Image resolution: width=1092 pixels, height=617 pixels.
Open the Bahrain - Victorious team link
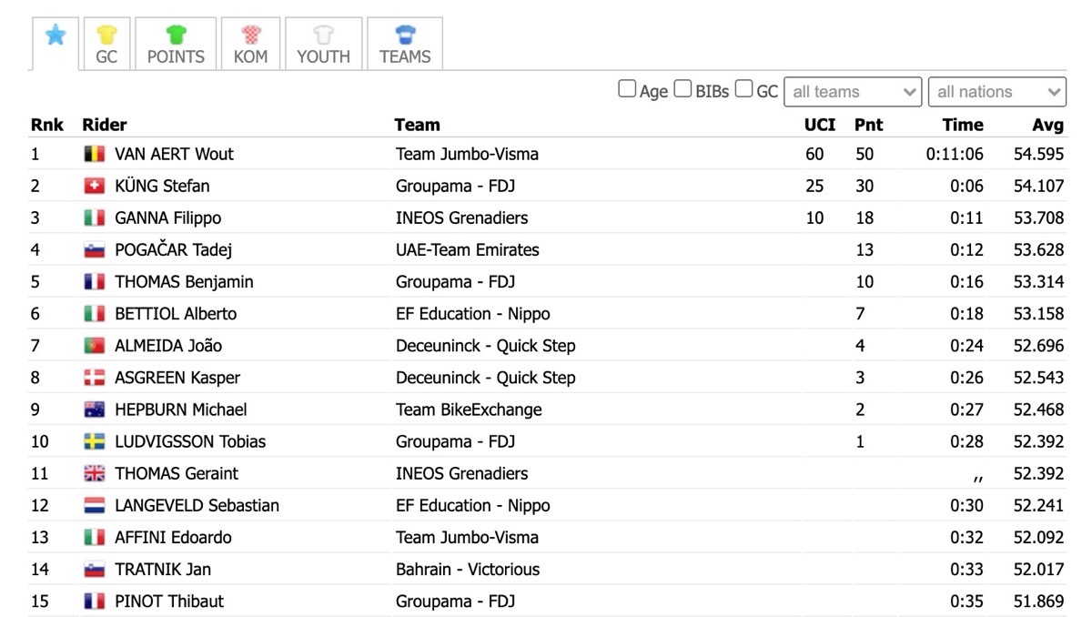click(468, 570)
